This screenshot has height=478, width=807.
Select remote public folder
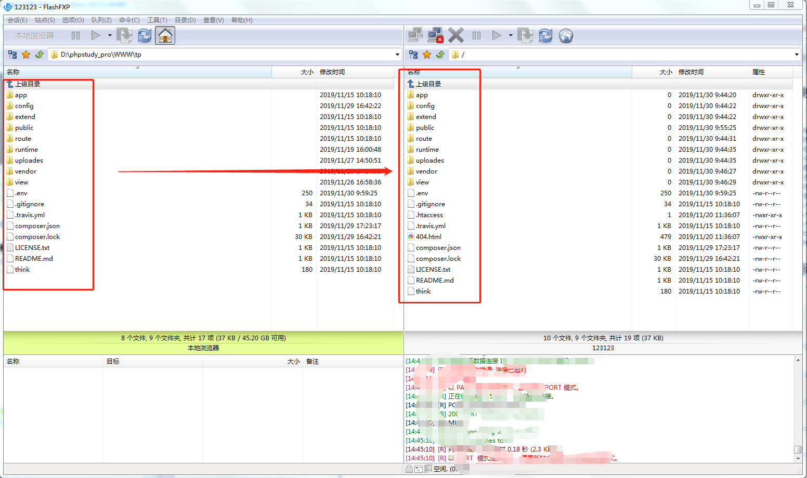pyautogui.click(x=425, y=128)
